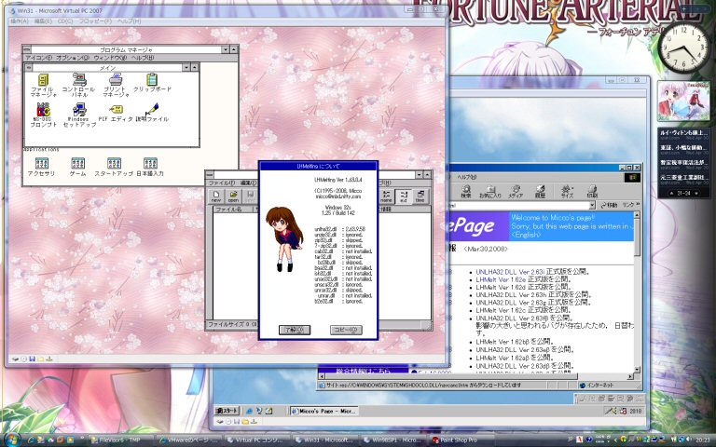
Task: Click the 移動 go button in Internet Explorer
Action: tap(609, 205)
